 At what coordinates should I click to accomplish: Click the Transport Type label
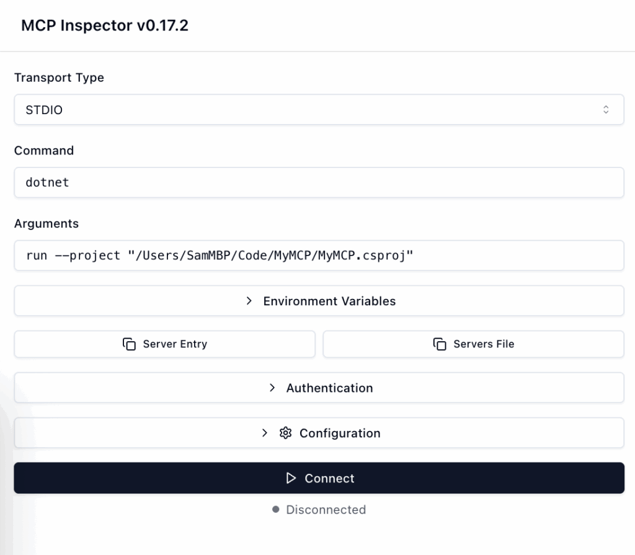(59, 78)
